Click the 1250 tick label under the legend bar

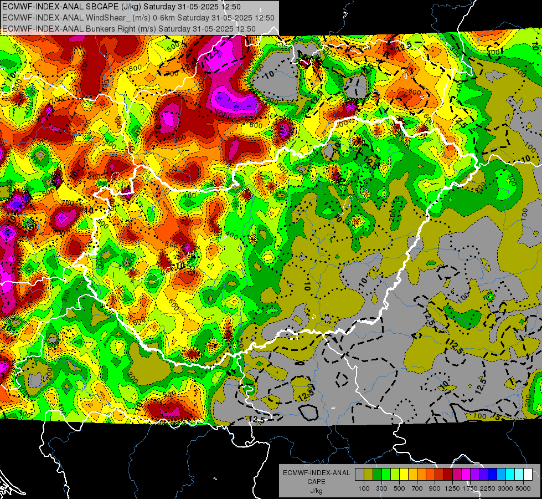[452, 488]
